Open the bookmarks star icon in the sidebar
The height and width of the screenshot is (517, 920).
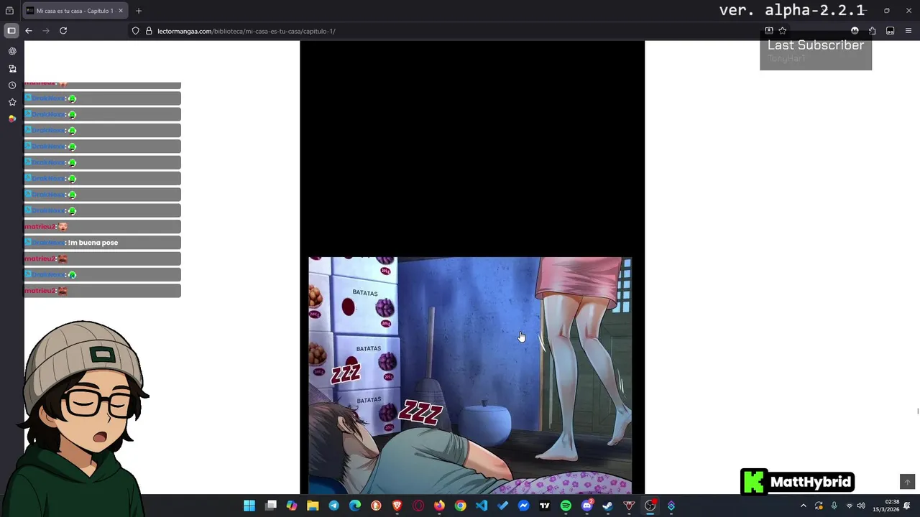click(12, 102)
